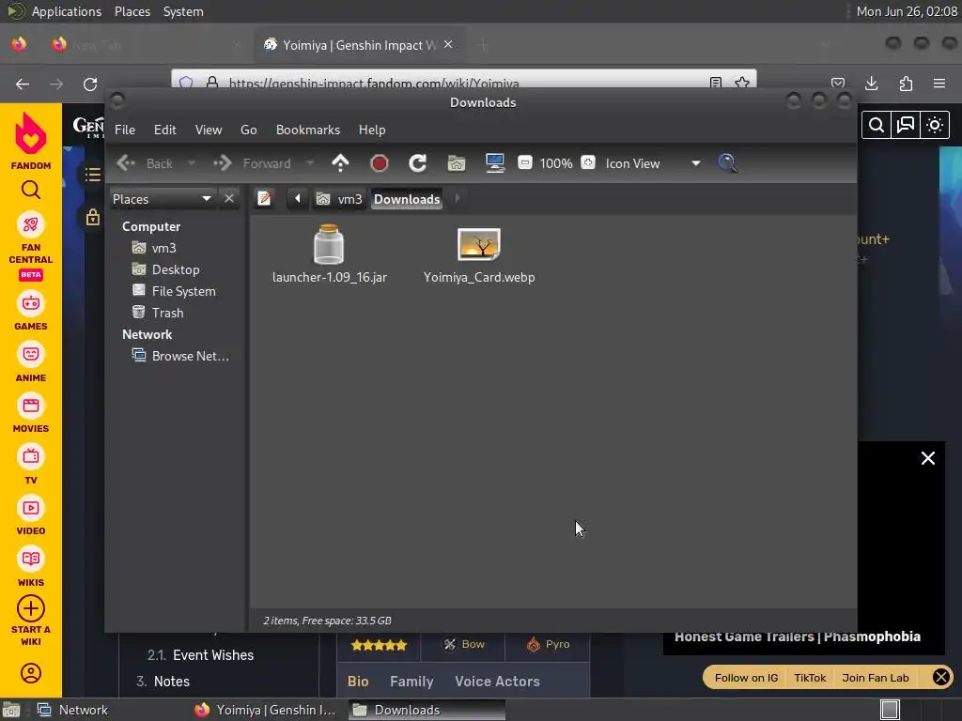Viewport: 962px width, 721px height.
Task: Go to vm3 in path bar
Action: click(x=339, y=199)
